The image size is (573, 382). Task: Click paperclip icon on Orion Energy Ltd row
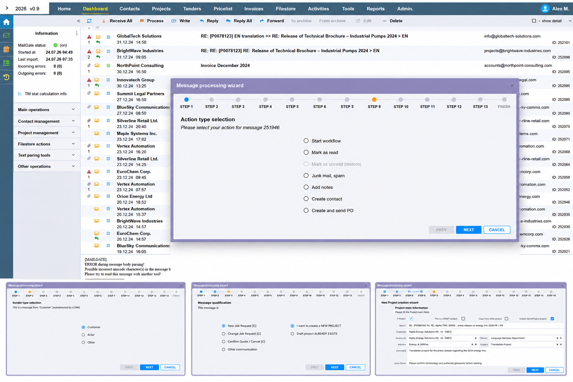[x=89, y=196]
